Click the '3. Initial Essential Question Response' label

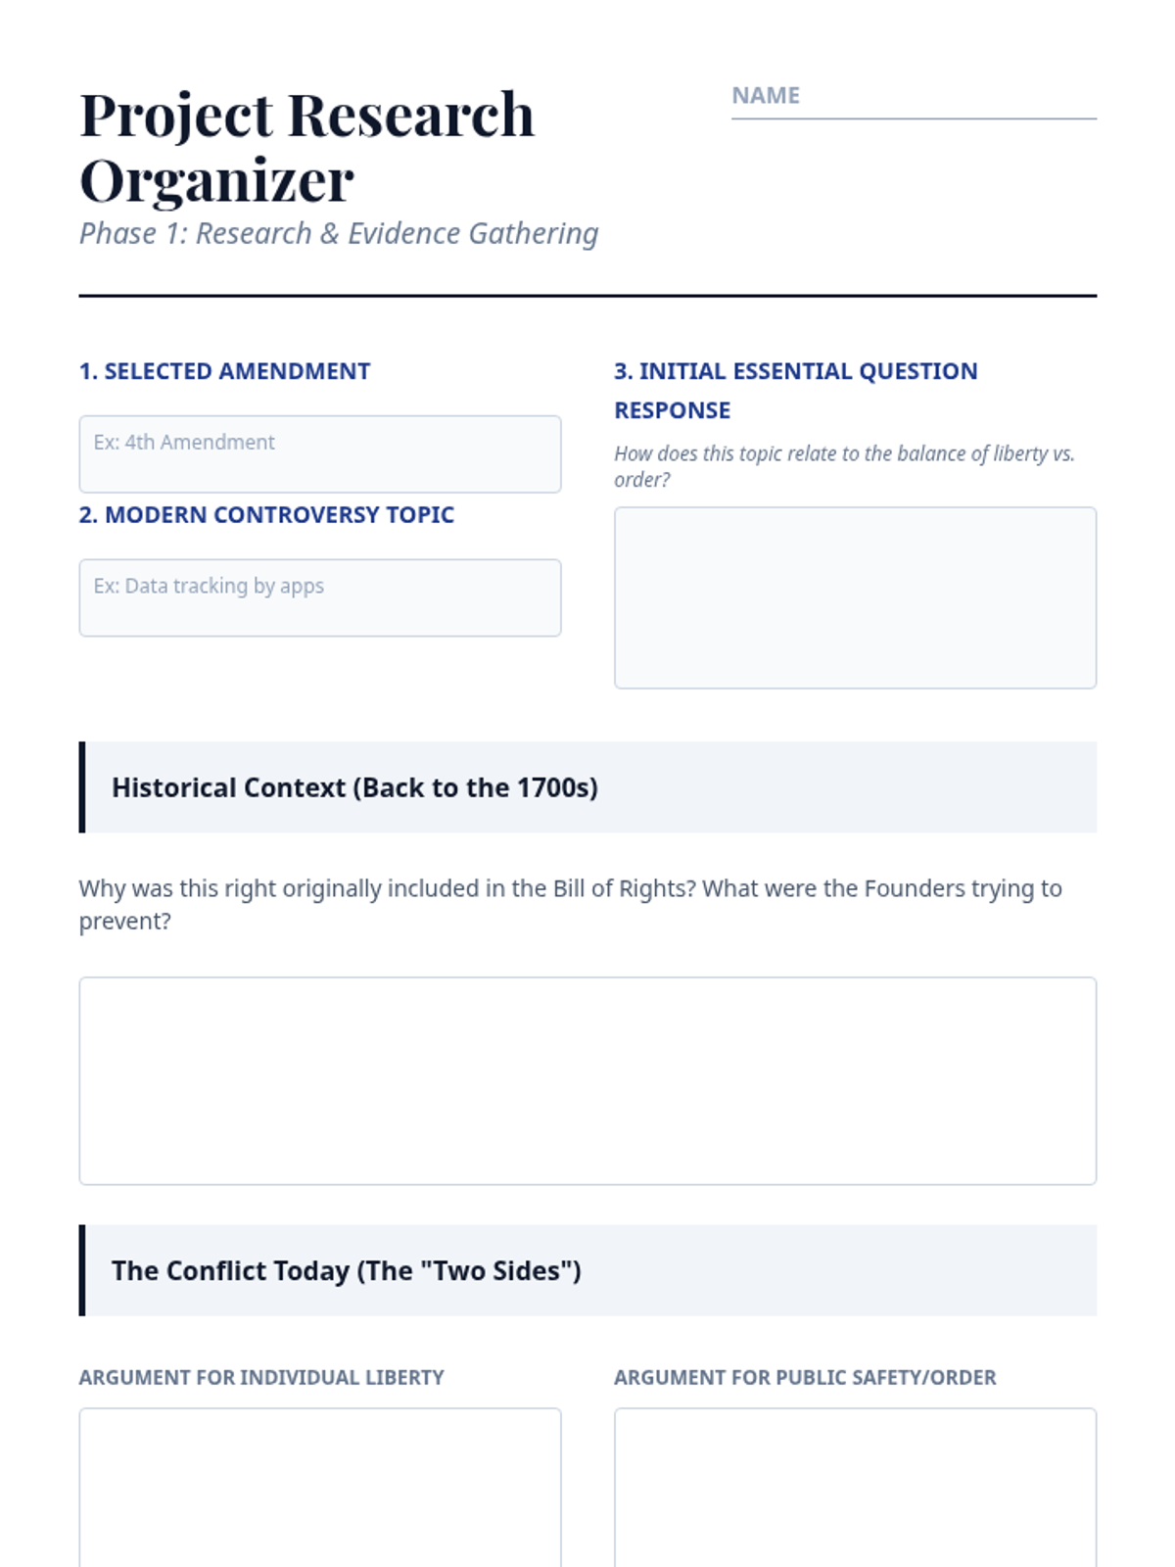click(x=796, y=391)
